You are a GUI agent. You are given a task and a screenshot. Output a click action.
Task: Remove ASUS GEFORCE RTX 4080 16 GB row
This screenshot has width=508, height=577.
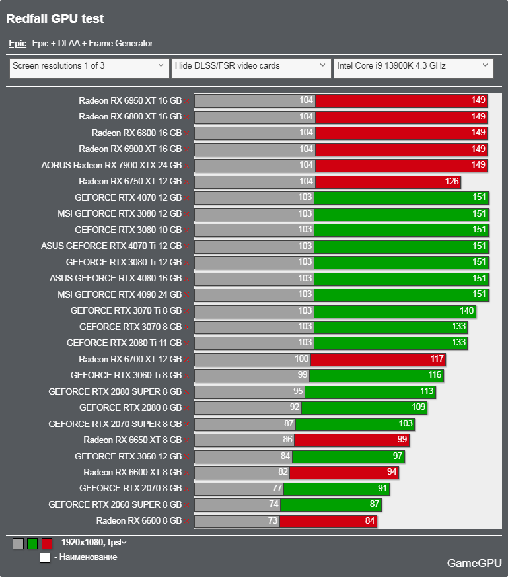187,279
